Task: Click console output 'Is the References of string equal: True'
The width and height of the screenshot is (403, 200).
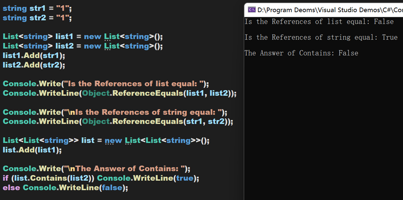Action: coord(321,37)
